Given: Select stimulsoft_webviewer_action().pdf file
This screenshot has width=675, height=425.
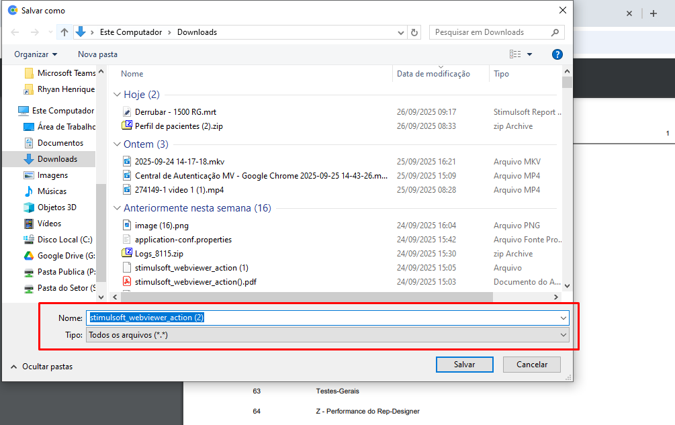Looking at the screenshot, I should click(195, 282).
